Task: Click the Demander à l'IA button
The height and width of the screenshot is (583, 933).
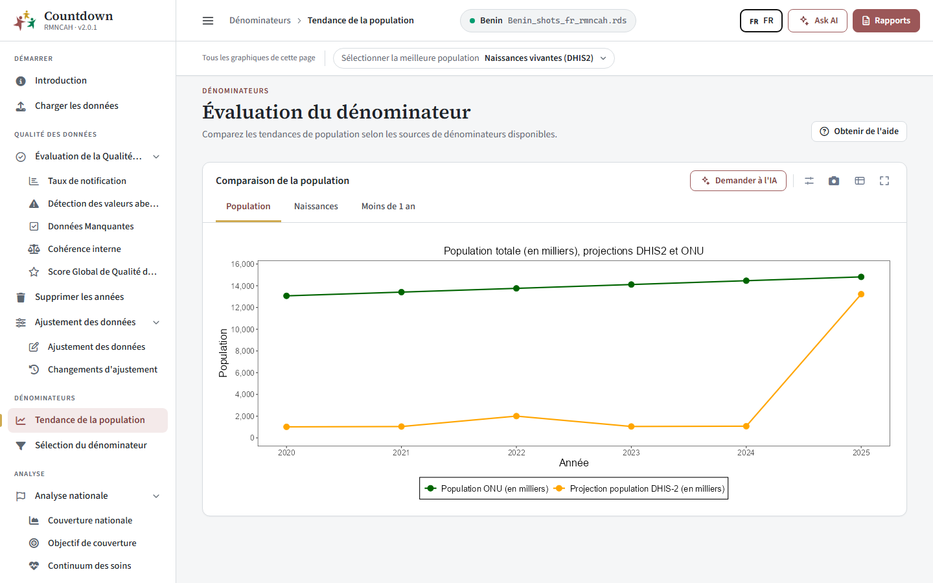Action: [x=739, y=181]
